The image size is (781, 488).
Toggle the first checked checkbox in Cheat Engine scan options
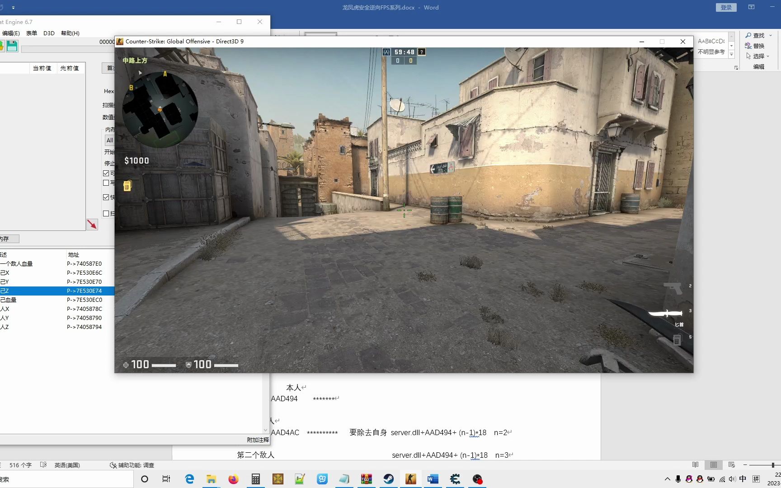pyautogui.click(x=106, y=174)
